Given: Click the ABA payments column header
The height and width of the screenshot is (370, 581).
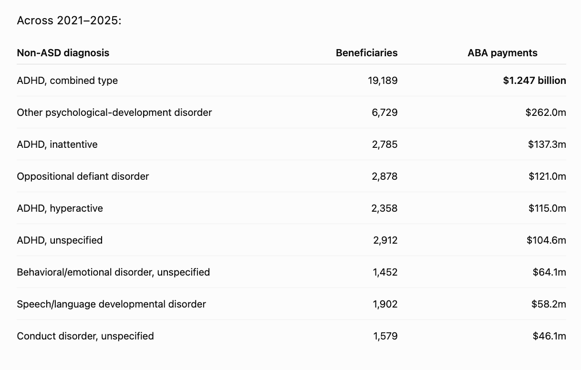Looking at the screenshot, I should pyautogui.click(x=502, y=53).
